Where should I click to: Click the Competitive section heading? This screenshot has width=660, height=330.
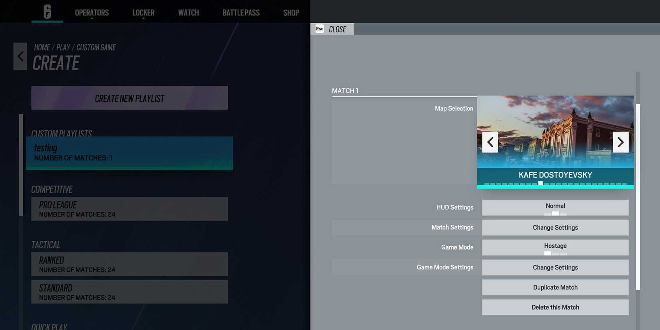(52, 189)
